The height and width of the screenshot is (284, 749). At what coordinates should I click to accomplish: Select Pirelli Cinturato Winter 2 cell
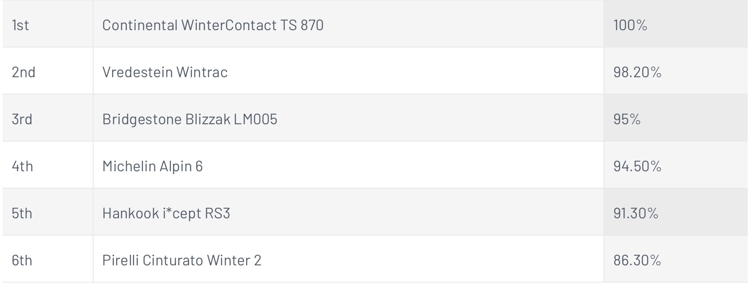348,259
